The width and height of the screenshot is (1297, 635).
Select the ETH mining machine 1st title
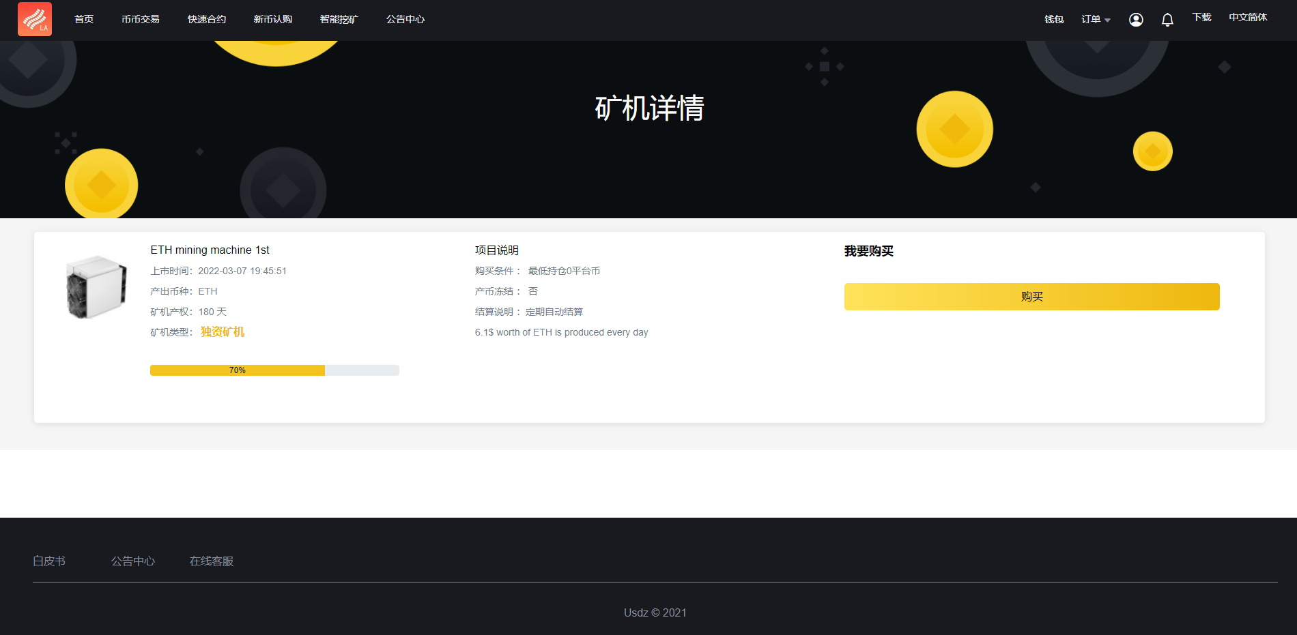coord(210,250)
